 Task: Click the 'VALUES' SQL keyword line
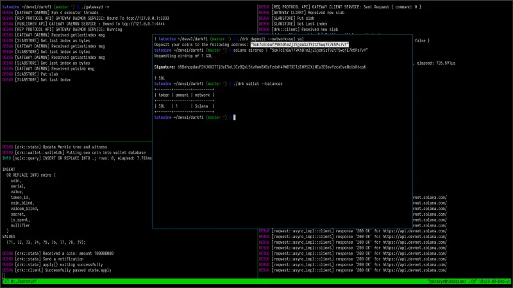tap(8, 236)
